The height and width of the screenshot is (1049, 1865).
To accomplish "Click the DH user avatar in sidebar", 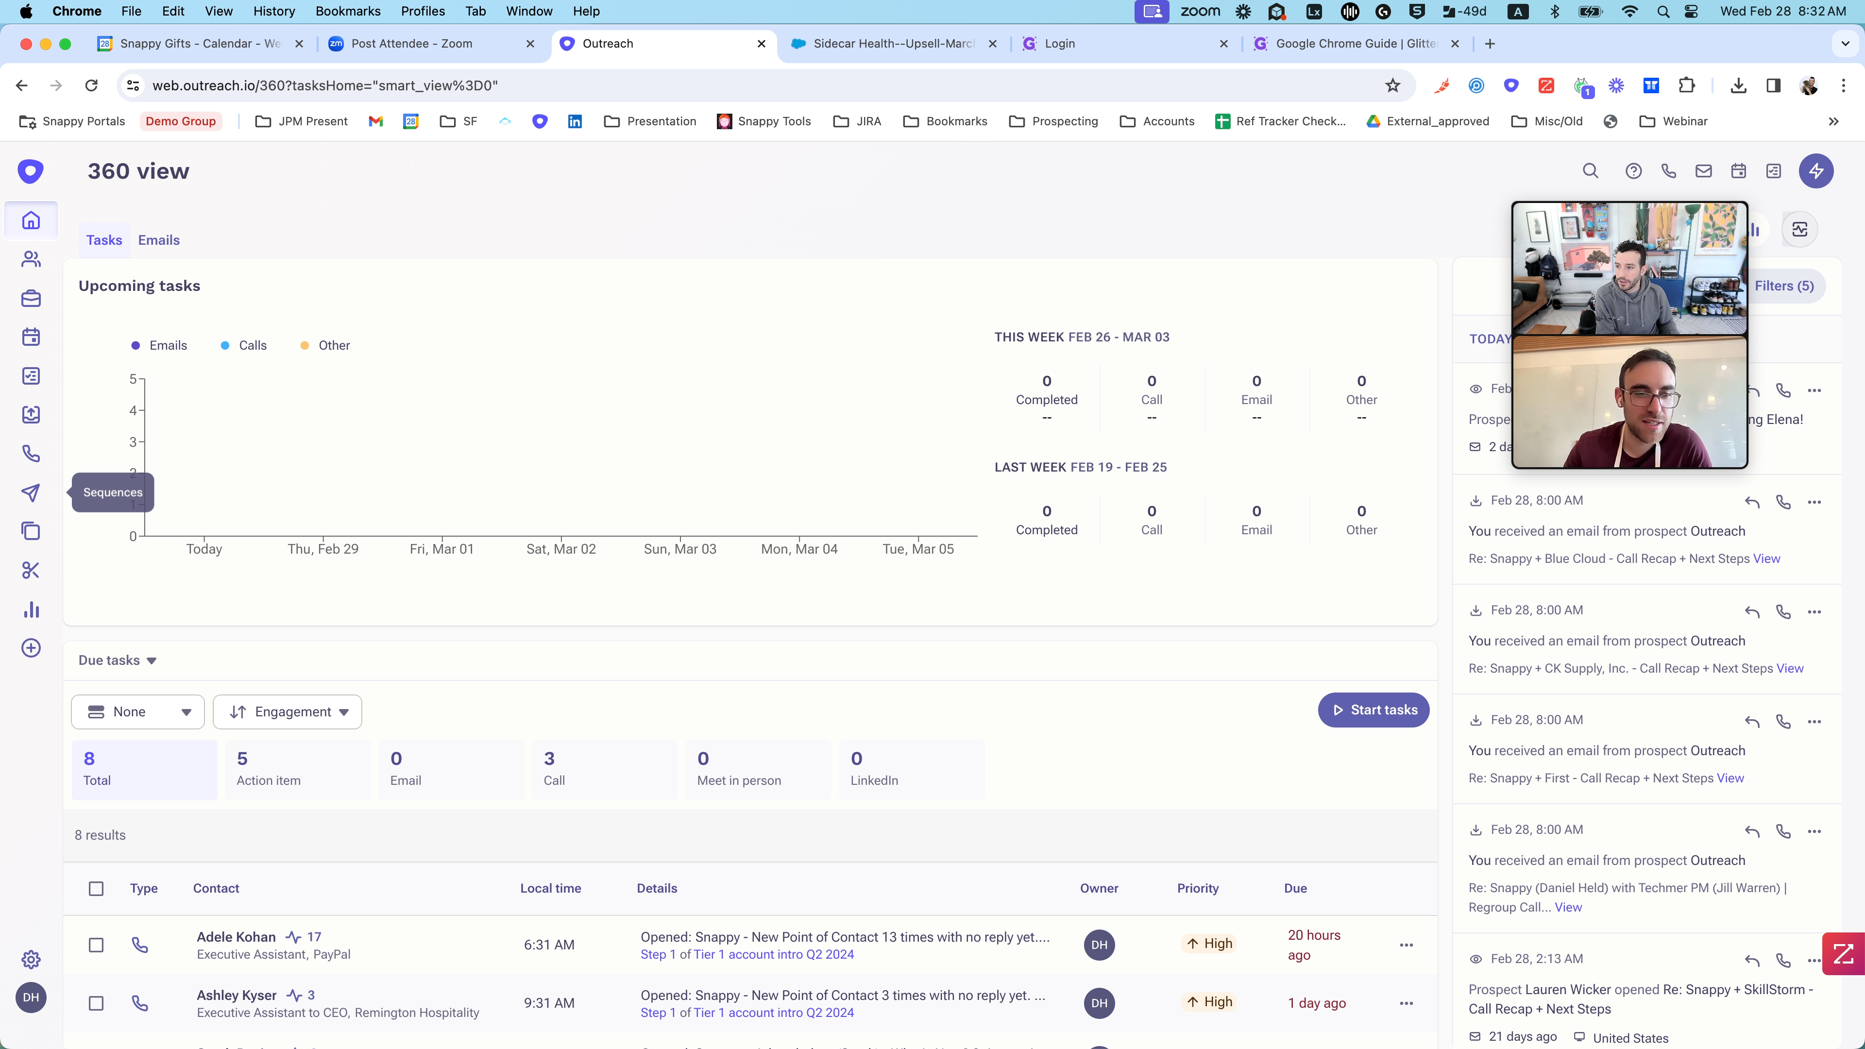I will click(x=31, y=998).
